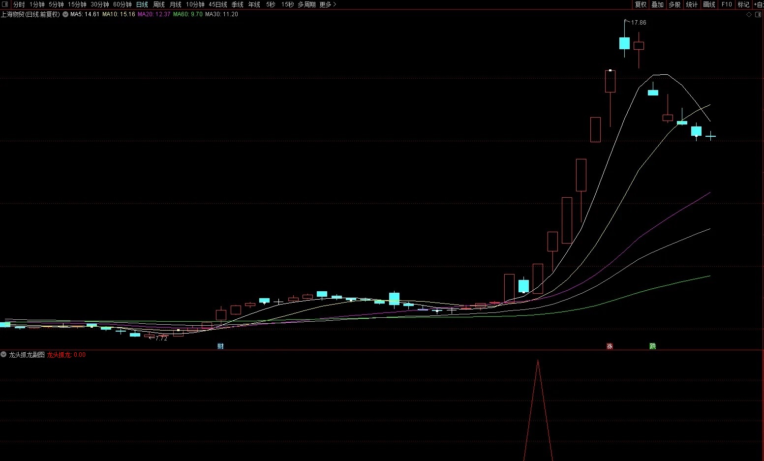Click the highest cyan candlestick near 17.86
This screenshot has width=764, height=461.
(x=624, y=43)
